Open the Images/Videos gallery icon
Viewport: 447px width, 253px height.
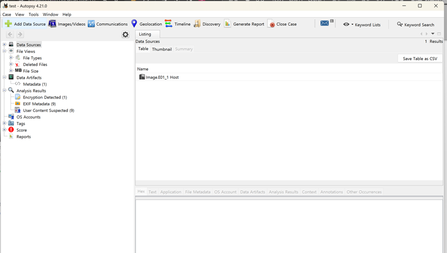coord(52,24)
